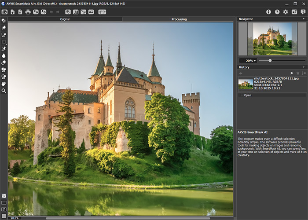Switch to the Original tab
Screen dimensions: 308x220
(x=65, y=19)
